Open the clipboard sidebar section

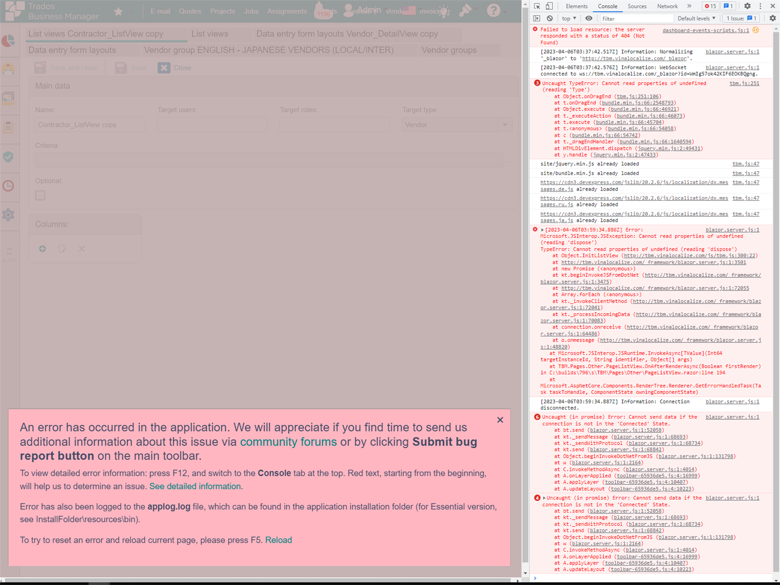8,127
